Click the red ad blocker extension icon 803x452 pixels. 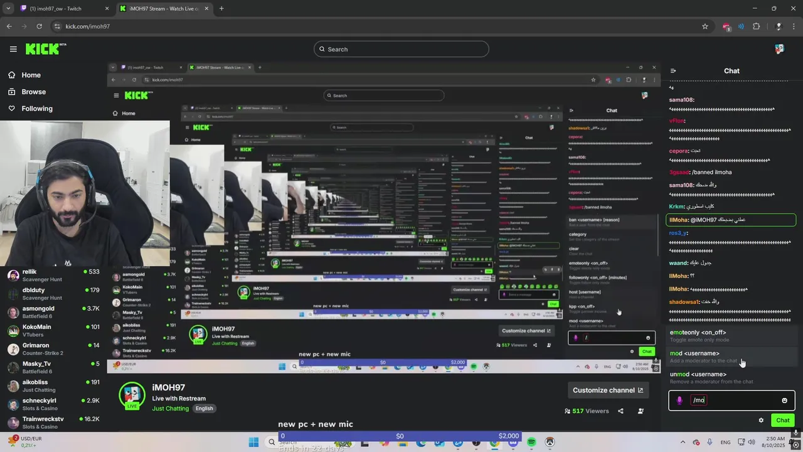726,26
